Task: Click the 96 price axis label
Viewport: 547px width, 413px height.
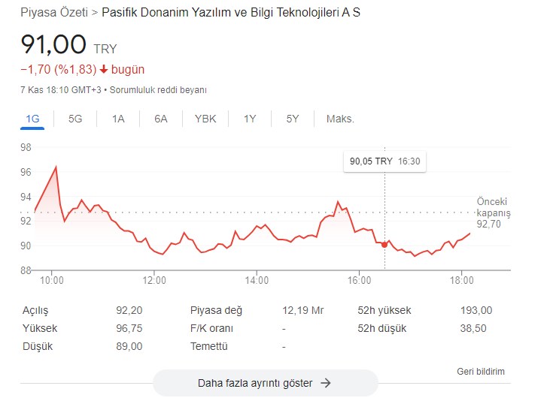Action: tap(26, 172)
